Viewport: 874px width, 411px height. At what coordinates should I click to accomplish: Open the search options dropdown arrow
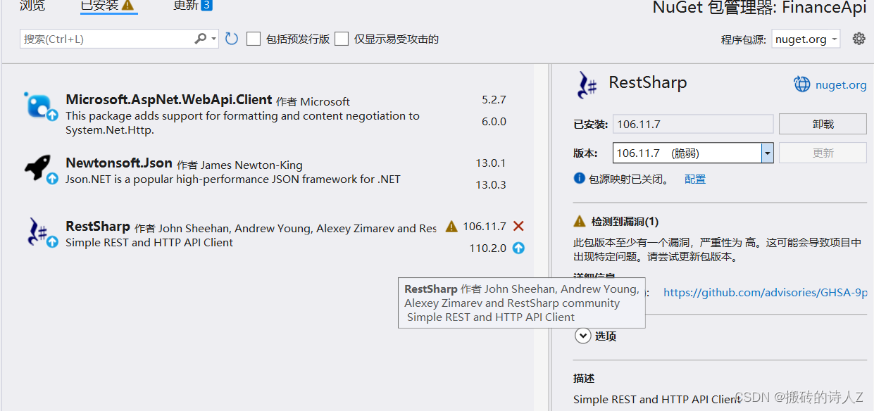pyautogui.click(x=214, y=39)
